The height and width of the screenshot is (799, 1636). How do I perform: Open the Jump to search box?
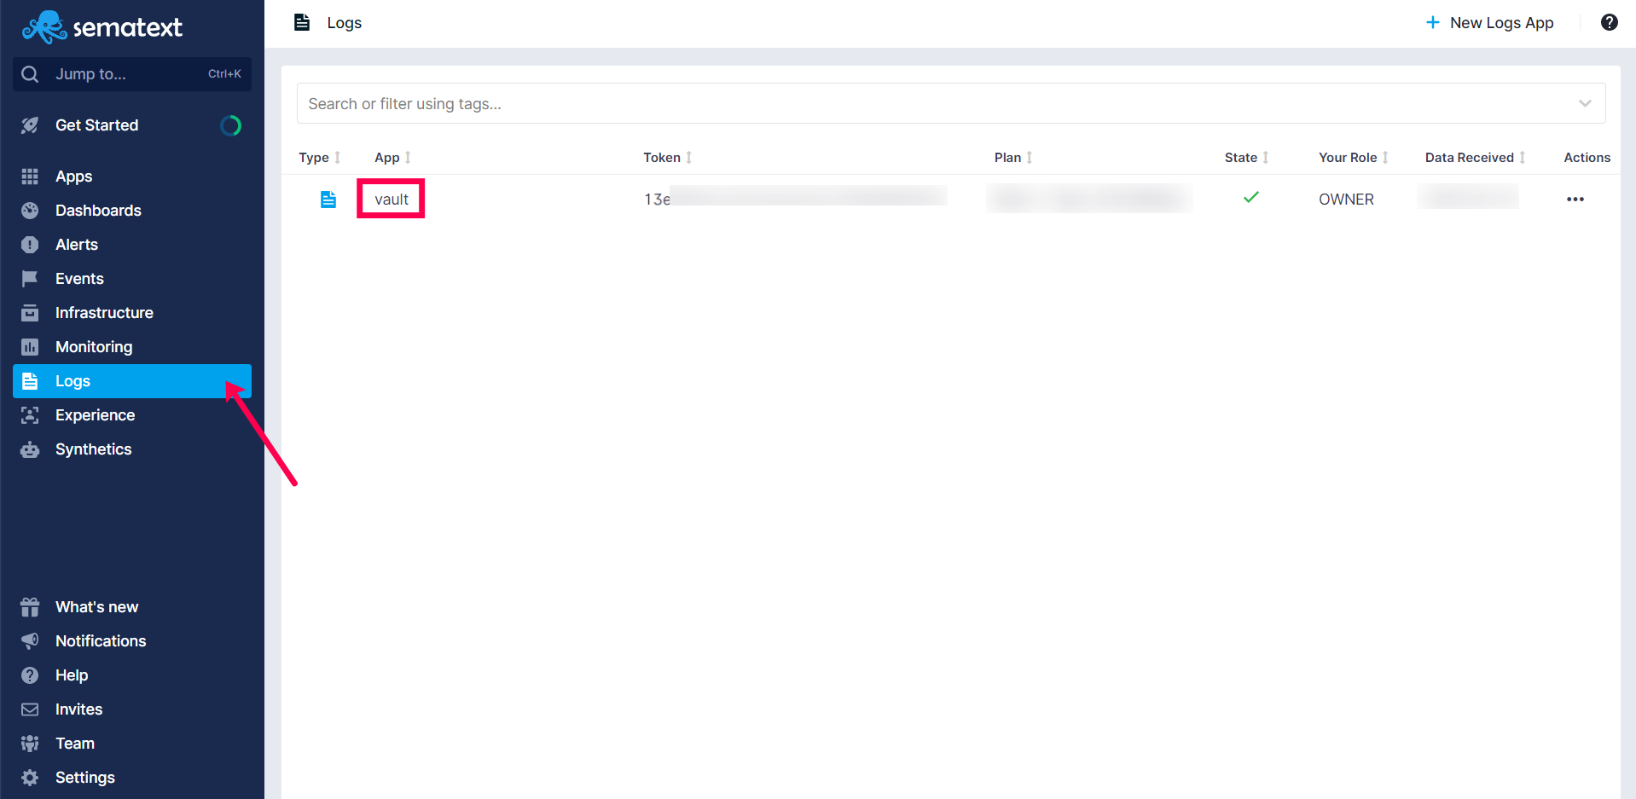click(x=132, y=74)
